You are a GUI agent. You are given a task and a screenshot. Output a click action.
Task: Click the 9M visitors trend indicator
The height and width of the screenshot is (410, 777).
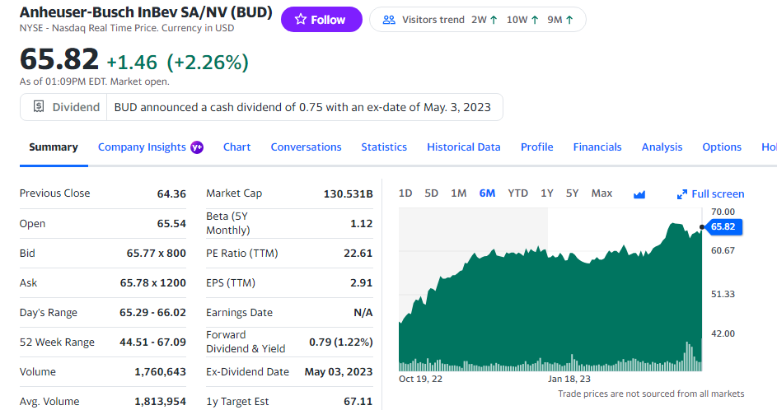tap(560, 20)
